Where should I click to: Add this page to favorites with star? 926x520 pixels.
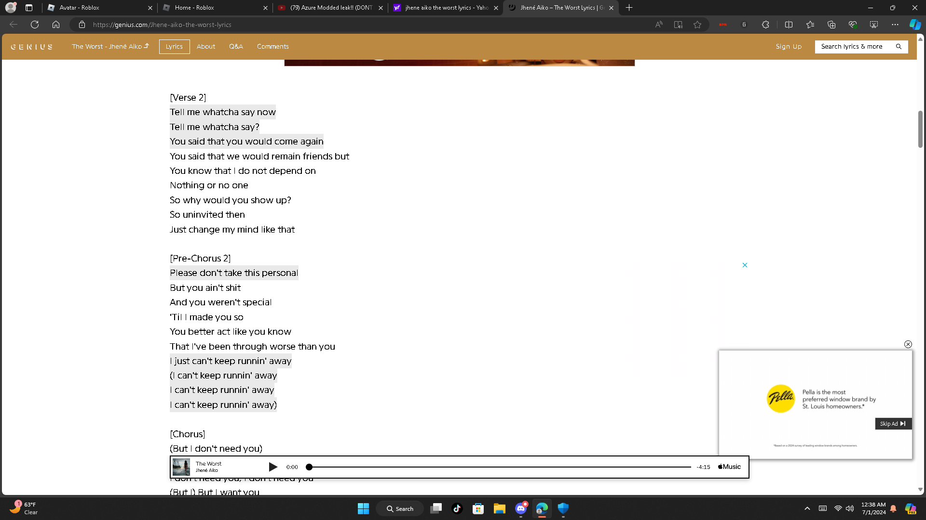pos(697,25)
